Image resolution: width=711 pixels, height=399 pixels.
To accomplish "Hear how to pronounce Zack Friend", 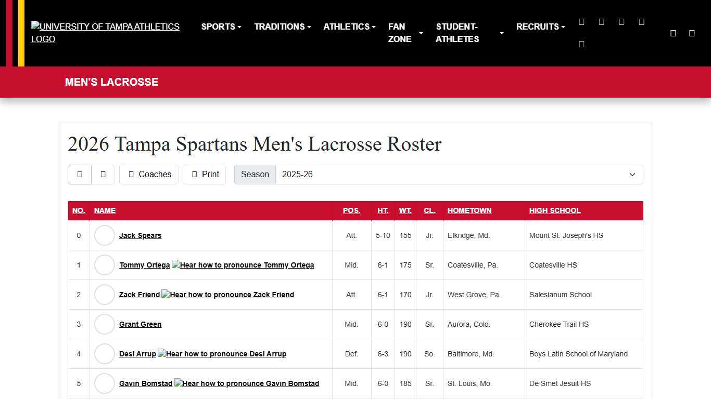I will coord(227,295).
